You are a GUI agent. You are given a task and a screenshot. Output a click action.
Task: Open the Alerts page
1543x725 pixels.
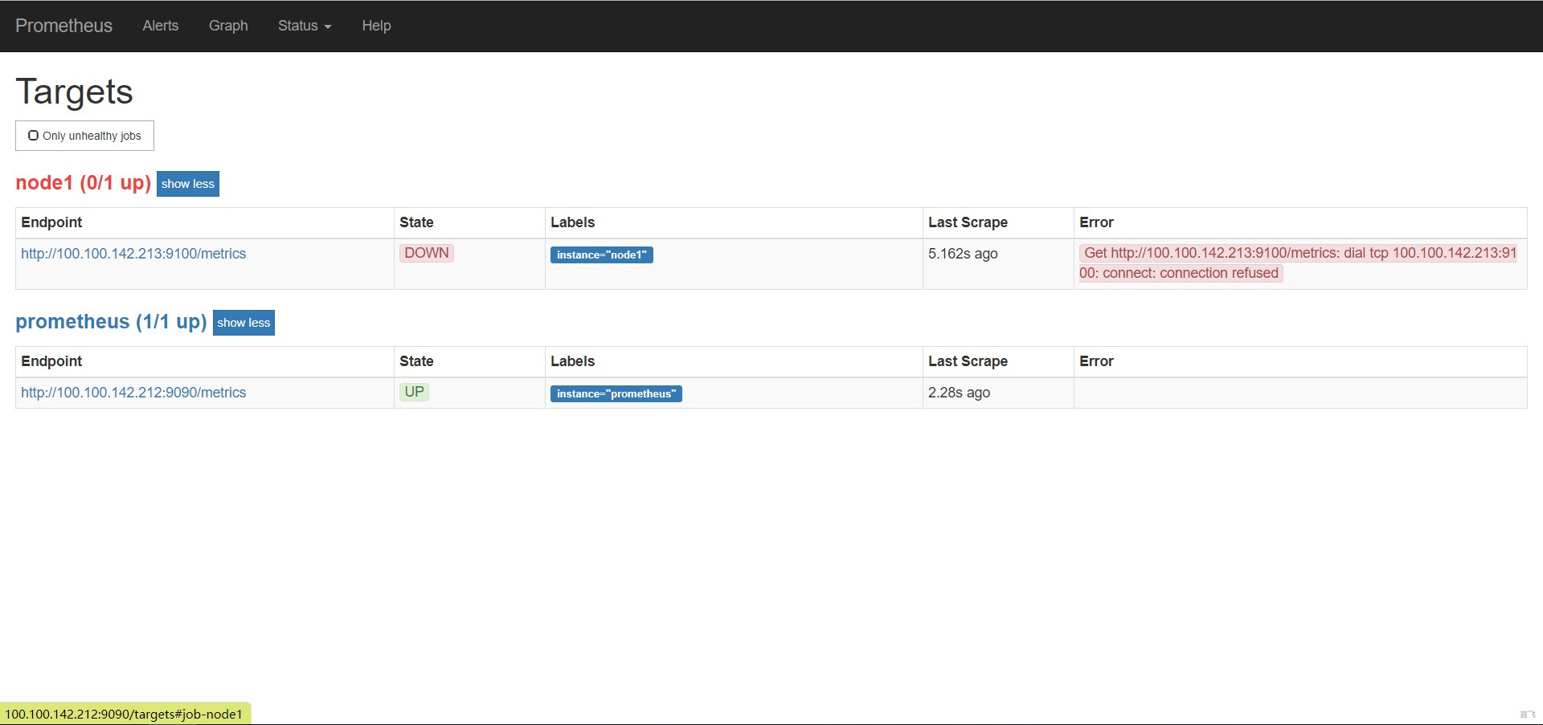click(x=161, y=26)
